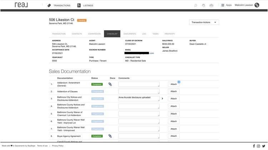Click Attach for Baltimore County Notices row
This screenshot has height=150, width=268.
pos(174,106)
